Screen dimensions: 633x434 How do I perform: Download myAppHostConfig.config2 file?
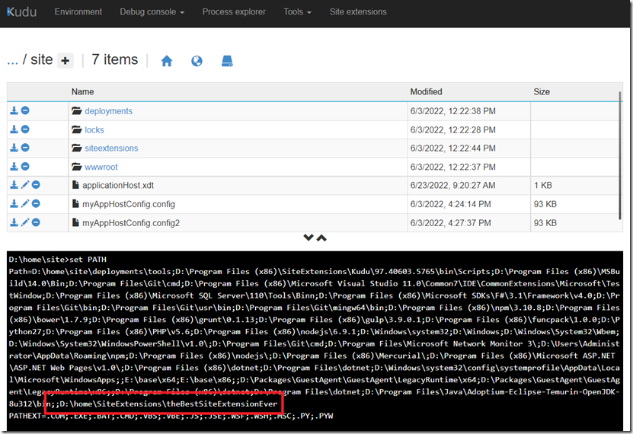point(14,222)
